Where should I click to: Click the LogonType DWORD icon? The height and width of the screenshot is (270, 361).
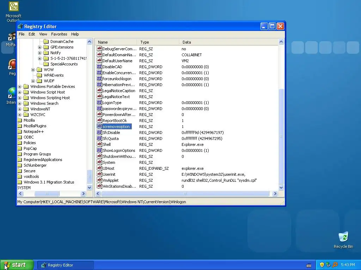pos(99,102)
